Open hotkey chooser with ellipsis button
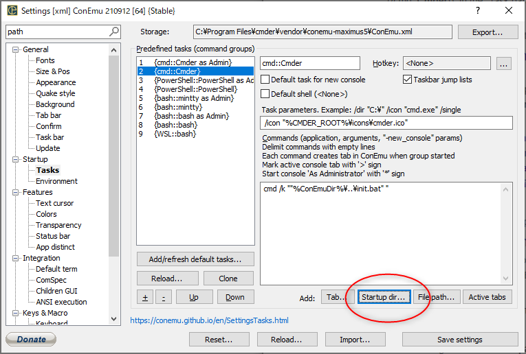The image size is (526, 354). coord(504,63)
